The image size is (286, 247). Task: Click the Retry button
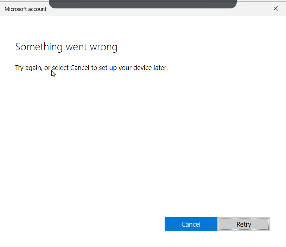pos(244,224)
